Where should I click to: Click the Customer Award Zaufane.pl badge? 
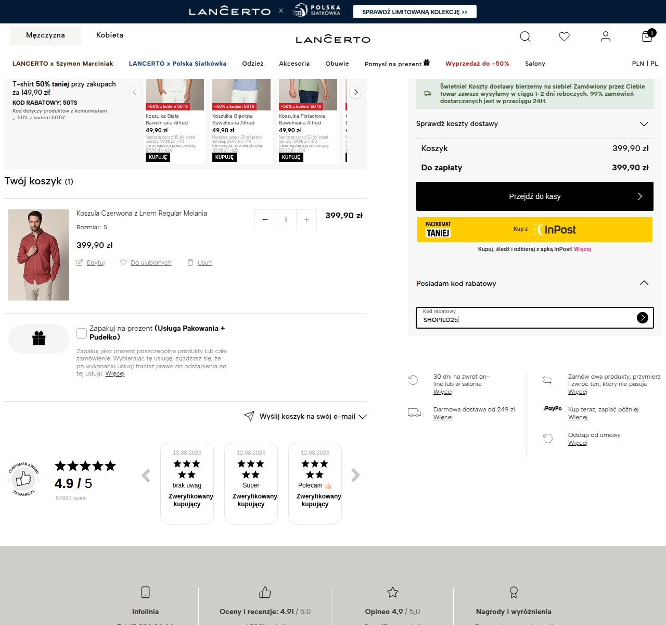(x=23, y=479)
